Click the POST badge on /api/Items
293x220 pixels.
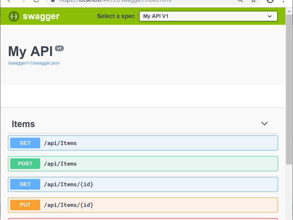[x=25, y=163]
